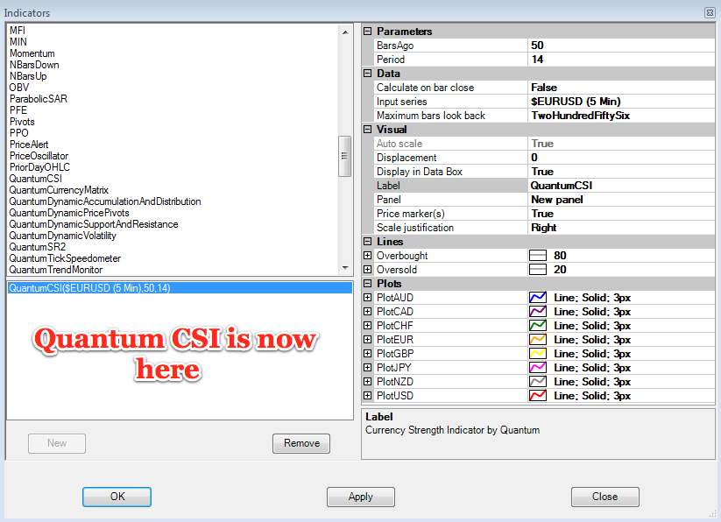Collapse the Plots section
This screenshot has height=522, width=721.
pyautogui.click(x=367, y=284)
